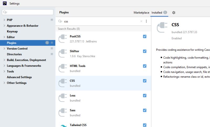This screenshot has width=210, height=127.
Task: Click the Less plugin icon
Action: [x=62, y=98]
